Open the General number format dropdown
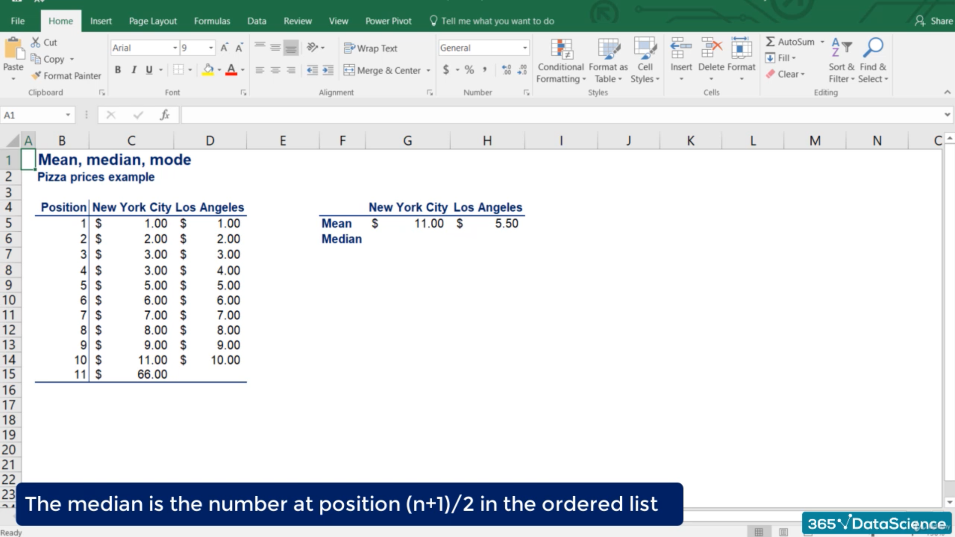 coord(525,48)
